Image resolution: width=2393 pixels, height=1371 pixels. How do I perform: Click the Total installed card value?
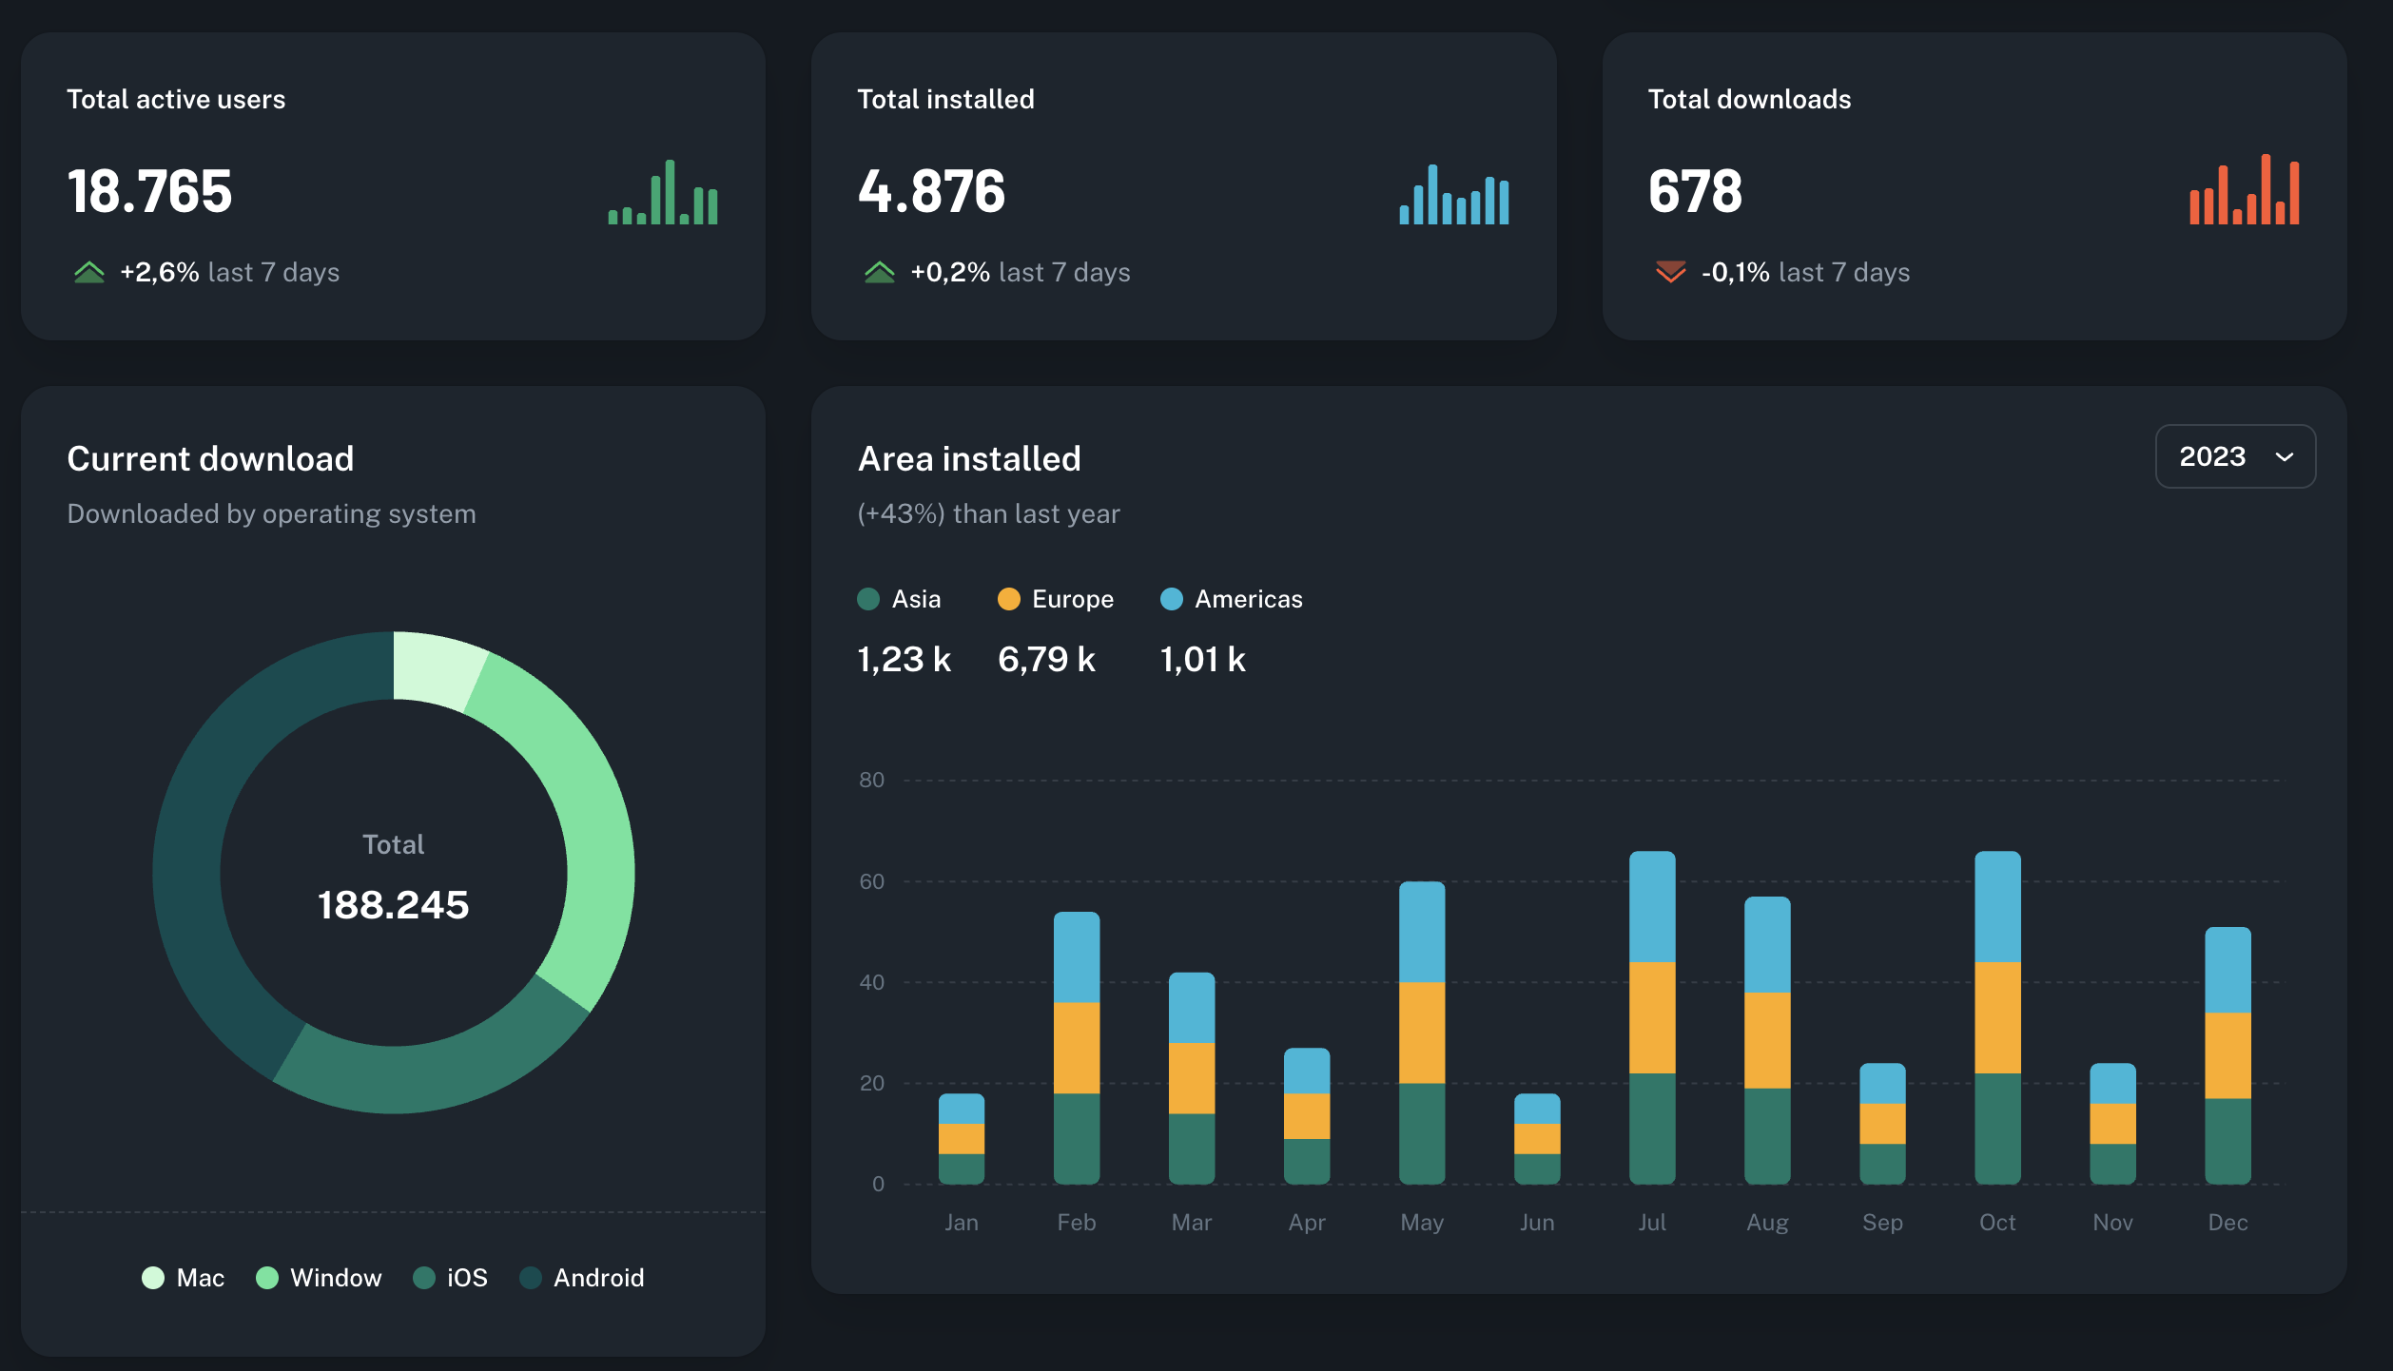[x=931, y=191]
